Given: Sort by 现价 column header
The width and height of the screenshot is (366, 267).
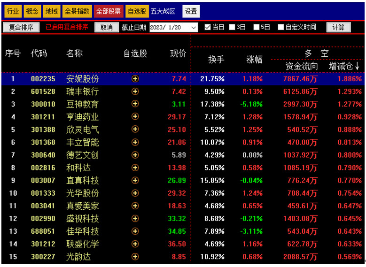Looking at the screenshot, I should click(178, 53).
